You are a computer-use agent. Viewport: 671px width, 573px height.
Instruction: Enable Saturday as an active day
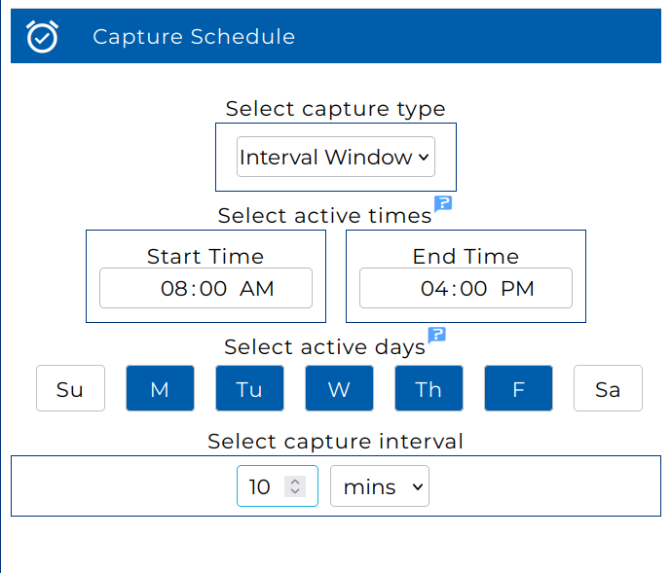(x=608, y=389)
